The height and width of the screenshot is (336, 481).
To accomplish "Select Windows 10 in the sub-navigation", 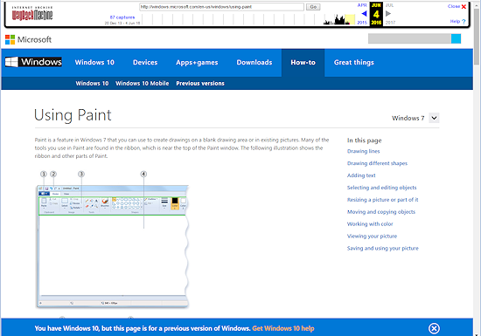I will (92, 83).
